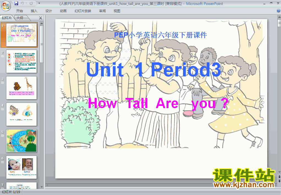281x195 pixels.
Task: Open the Office button menu
Action: [x=6, y=6]
